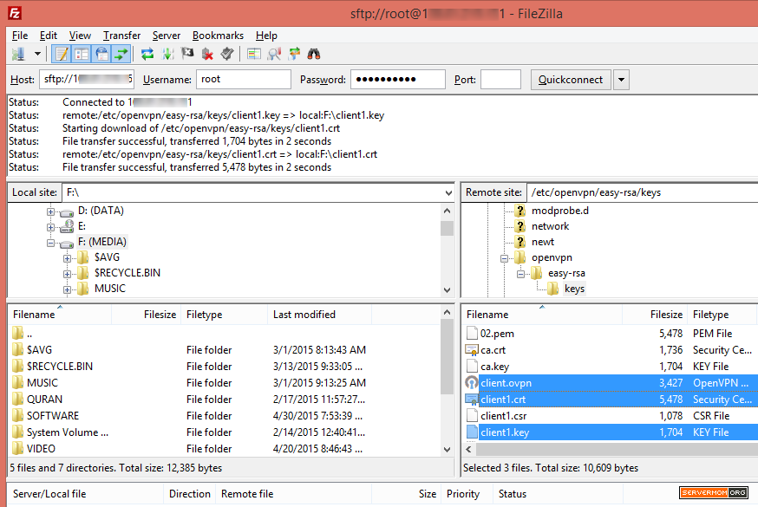758x507 pixels.
Task: Toggle message log display
Action: point(62,54)
